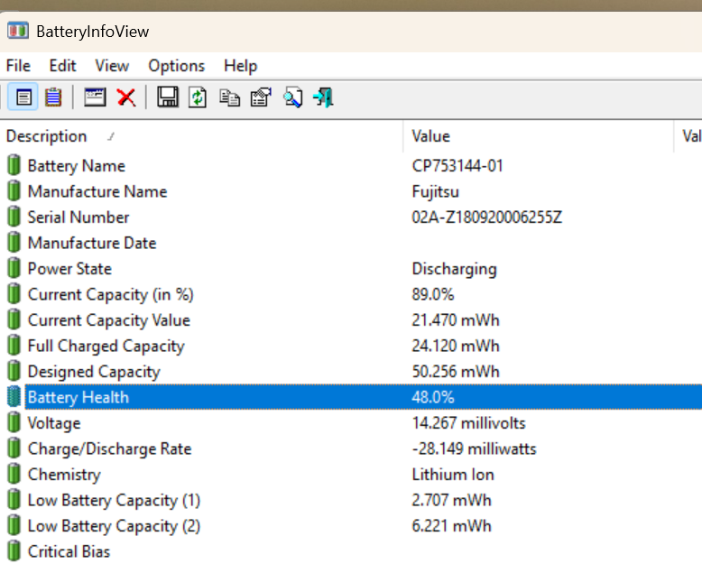This screenshot has width=702, height=564.
Task: Select the Current Capacity (in %) row label
Action: [111, 294]
